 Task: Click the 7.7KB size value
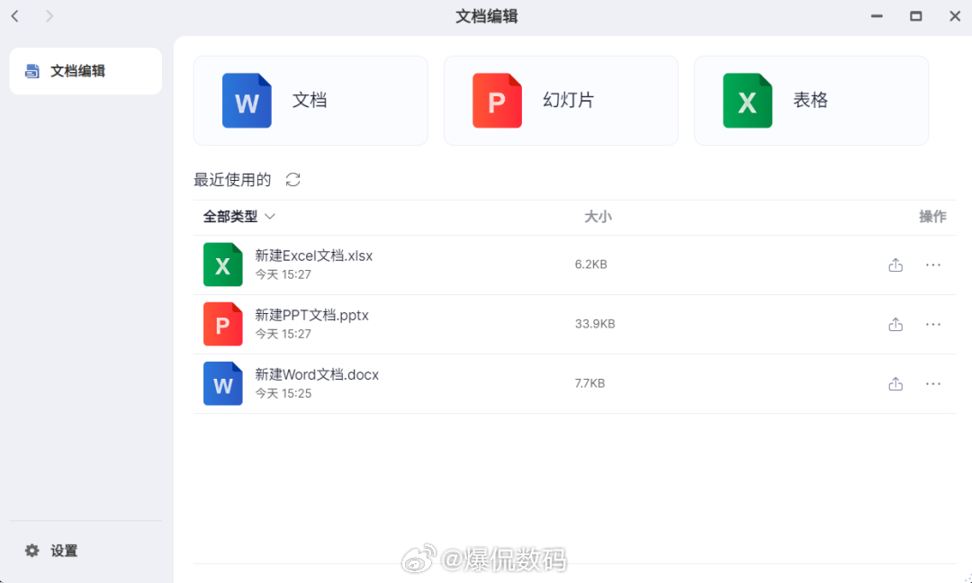click(589, 383)
